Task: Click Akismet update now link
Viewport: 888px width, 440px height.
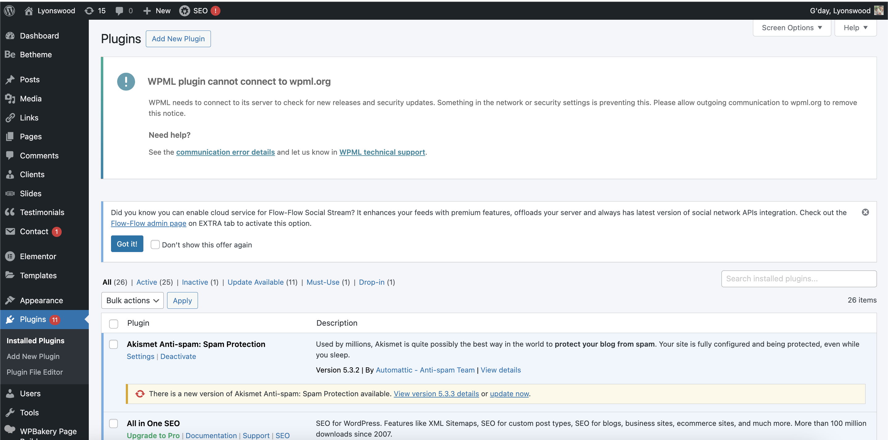Action: (509, 393)
